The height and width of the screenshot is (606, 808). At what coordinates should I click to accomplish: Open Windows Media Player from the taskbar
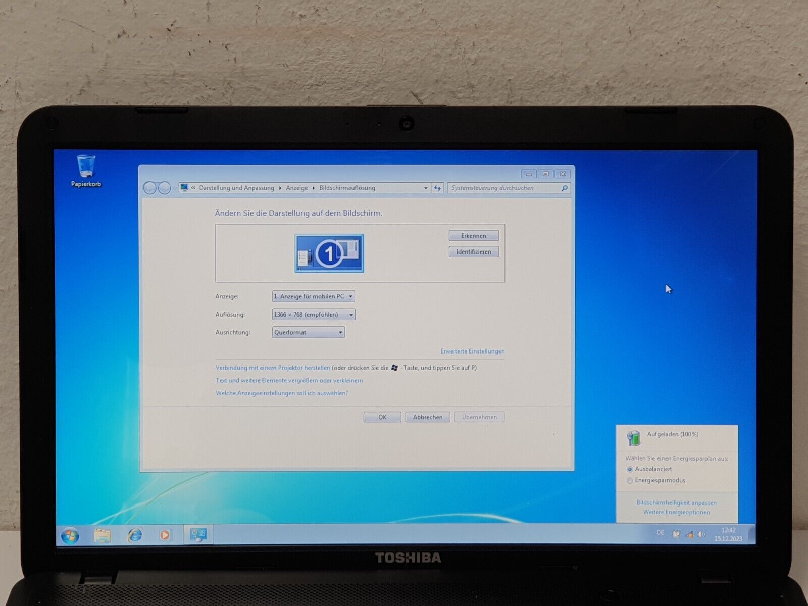(x=165, y=535)
